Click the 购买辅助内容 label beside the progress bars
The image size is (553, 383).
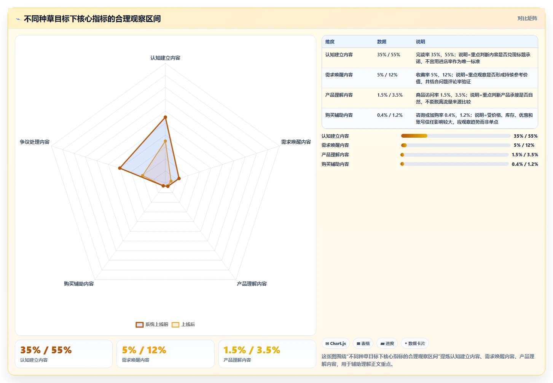[x=335, y=164]
